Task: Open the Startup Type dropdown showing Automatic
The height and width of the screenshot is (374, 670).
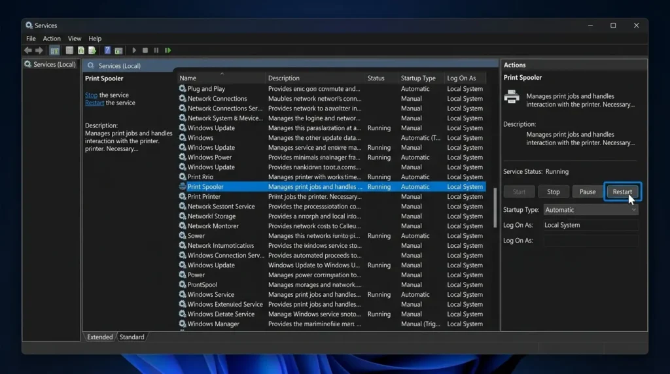Action: [591, 210]
